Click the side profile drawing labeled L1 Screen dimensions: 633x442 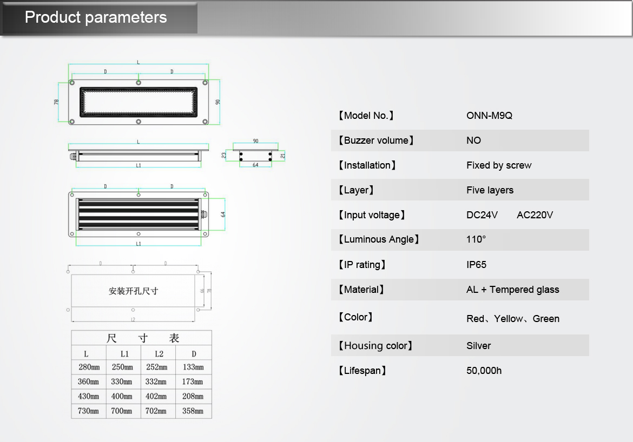tap(139, 155)
